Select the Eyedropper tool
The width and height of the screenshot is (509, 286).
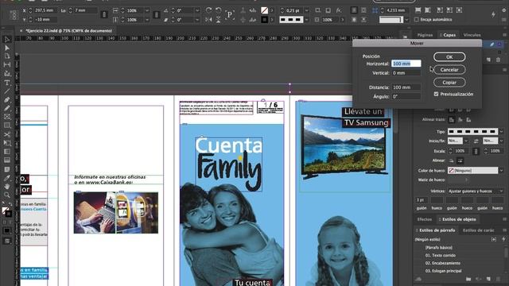[7, 178]
